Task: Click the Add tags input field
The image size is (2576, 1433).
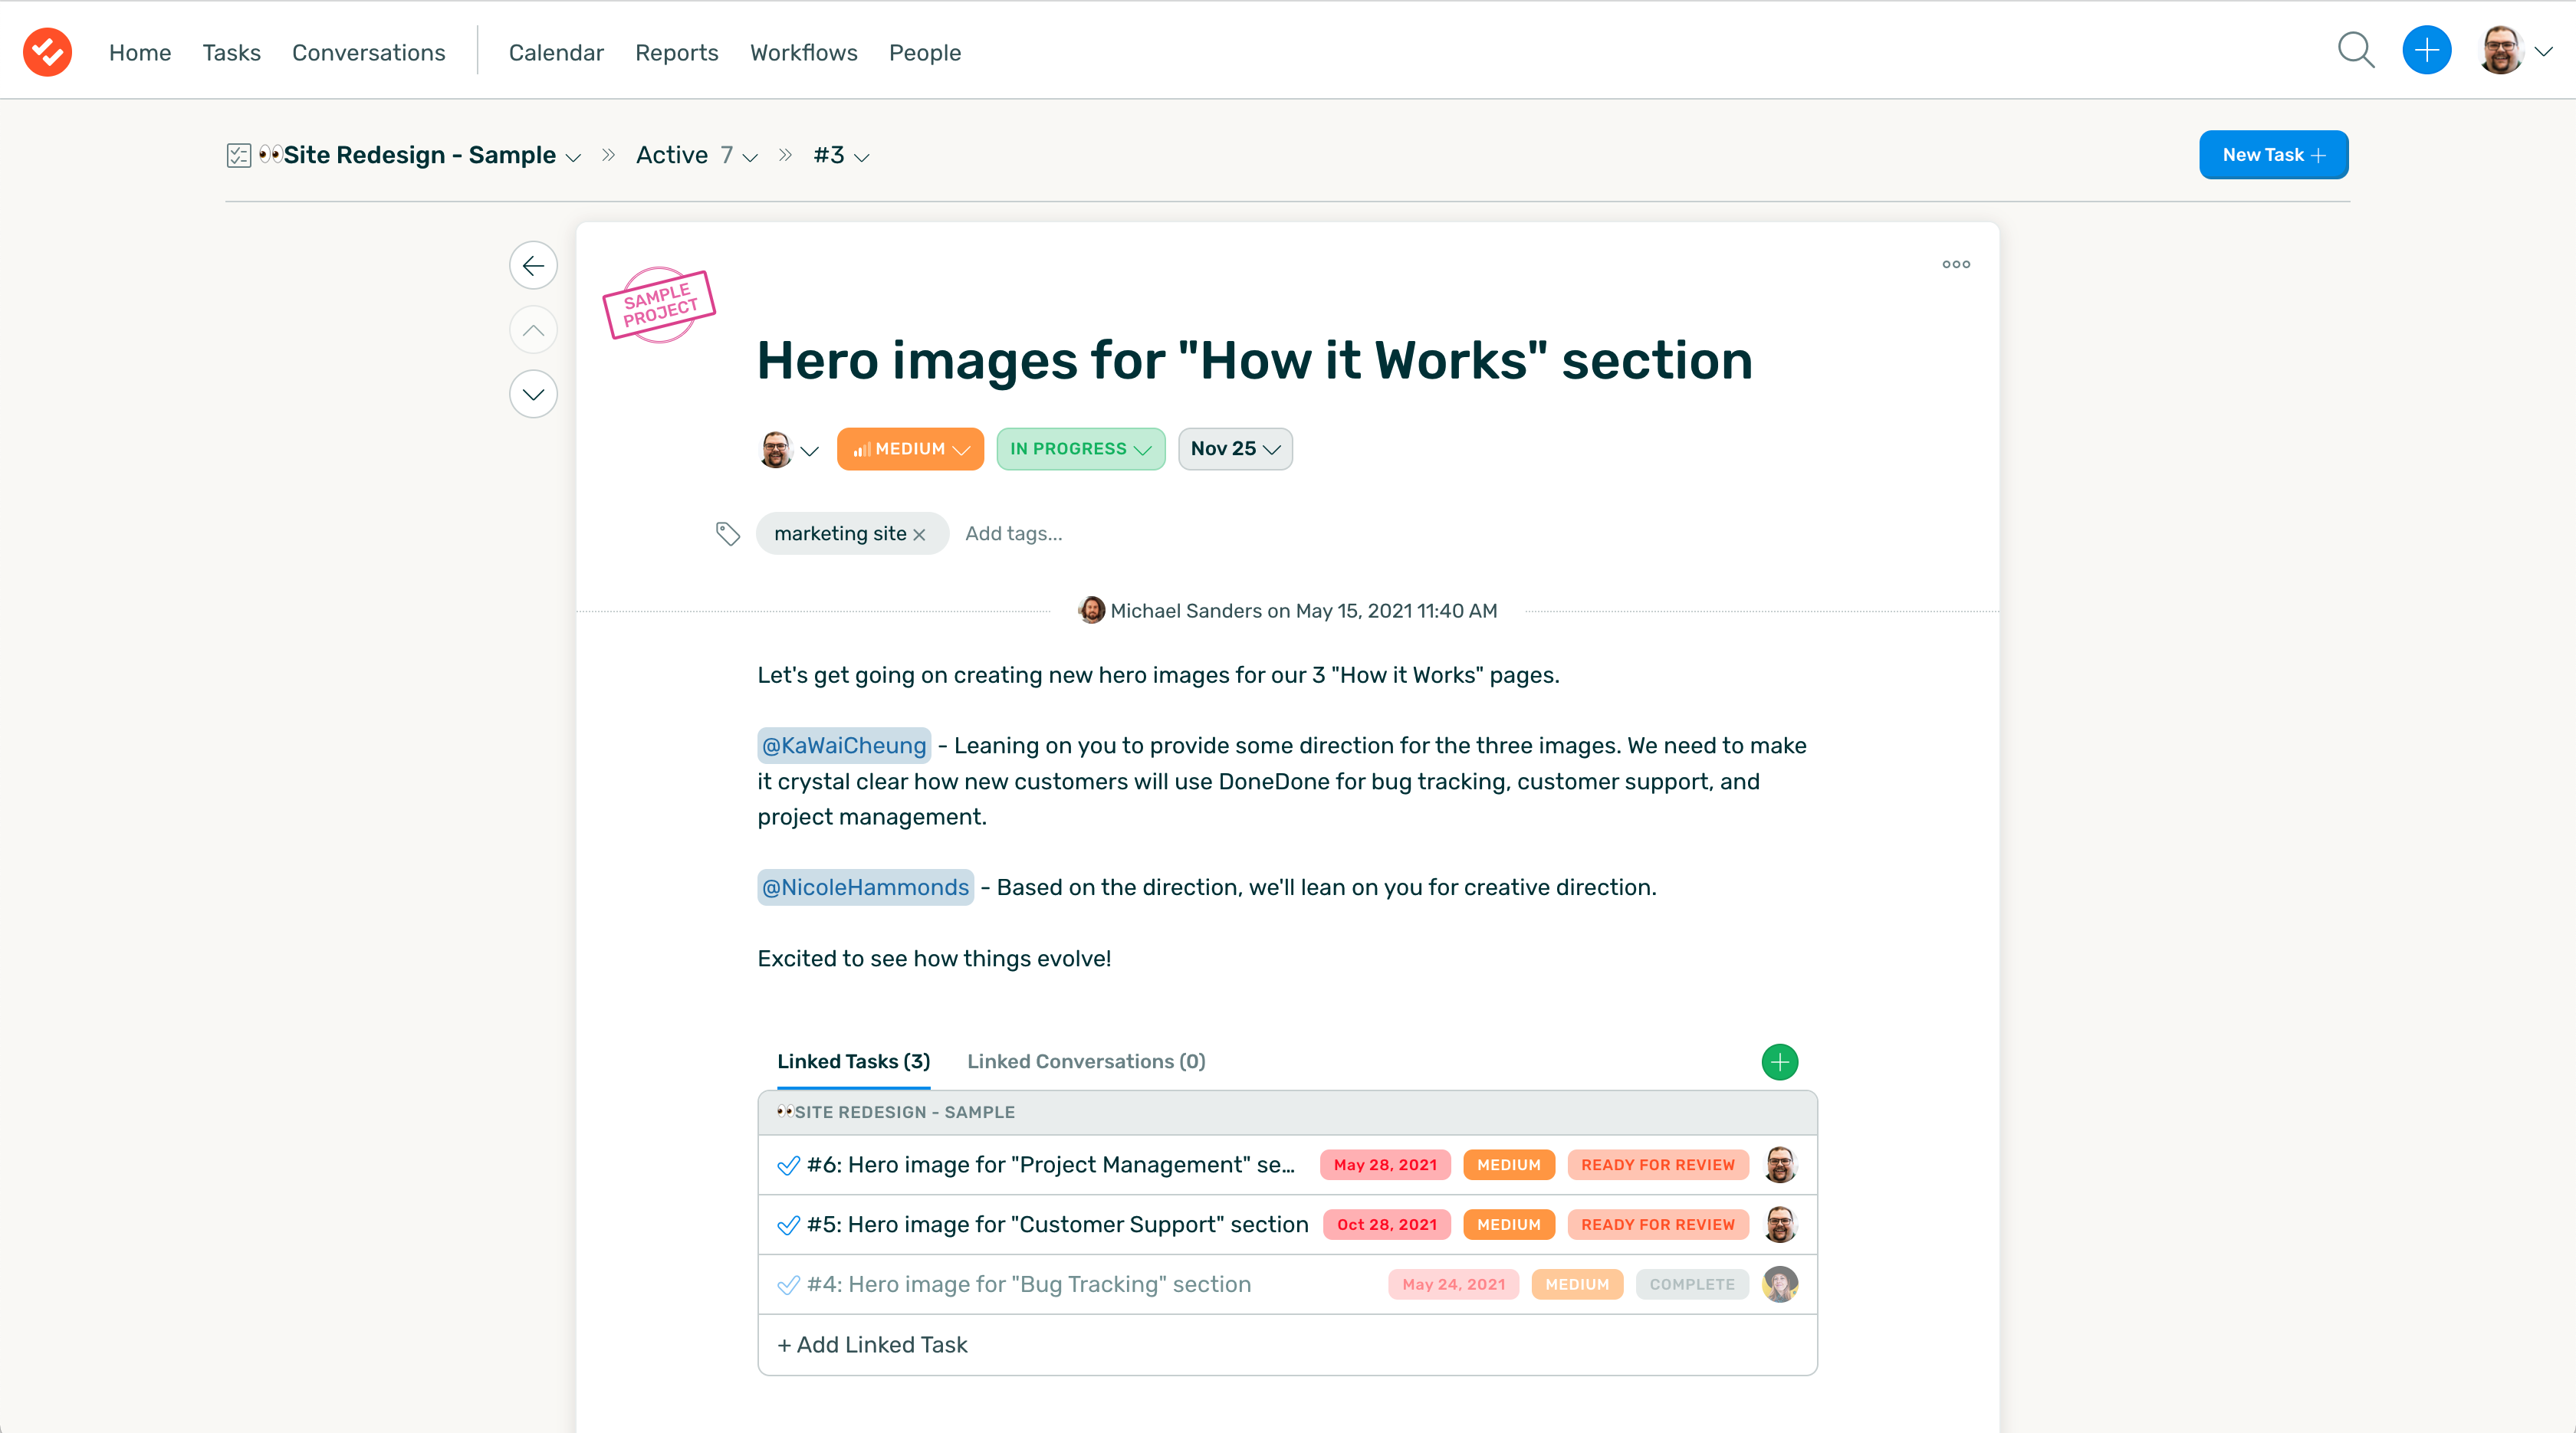Action: click(1013, 533)
